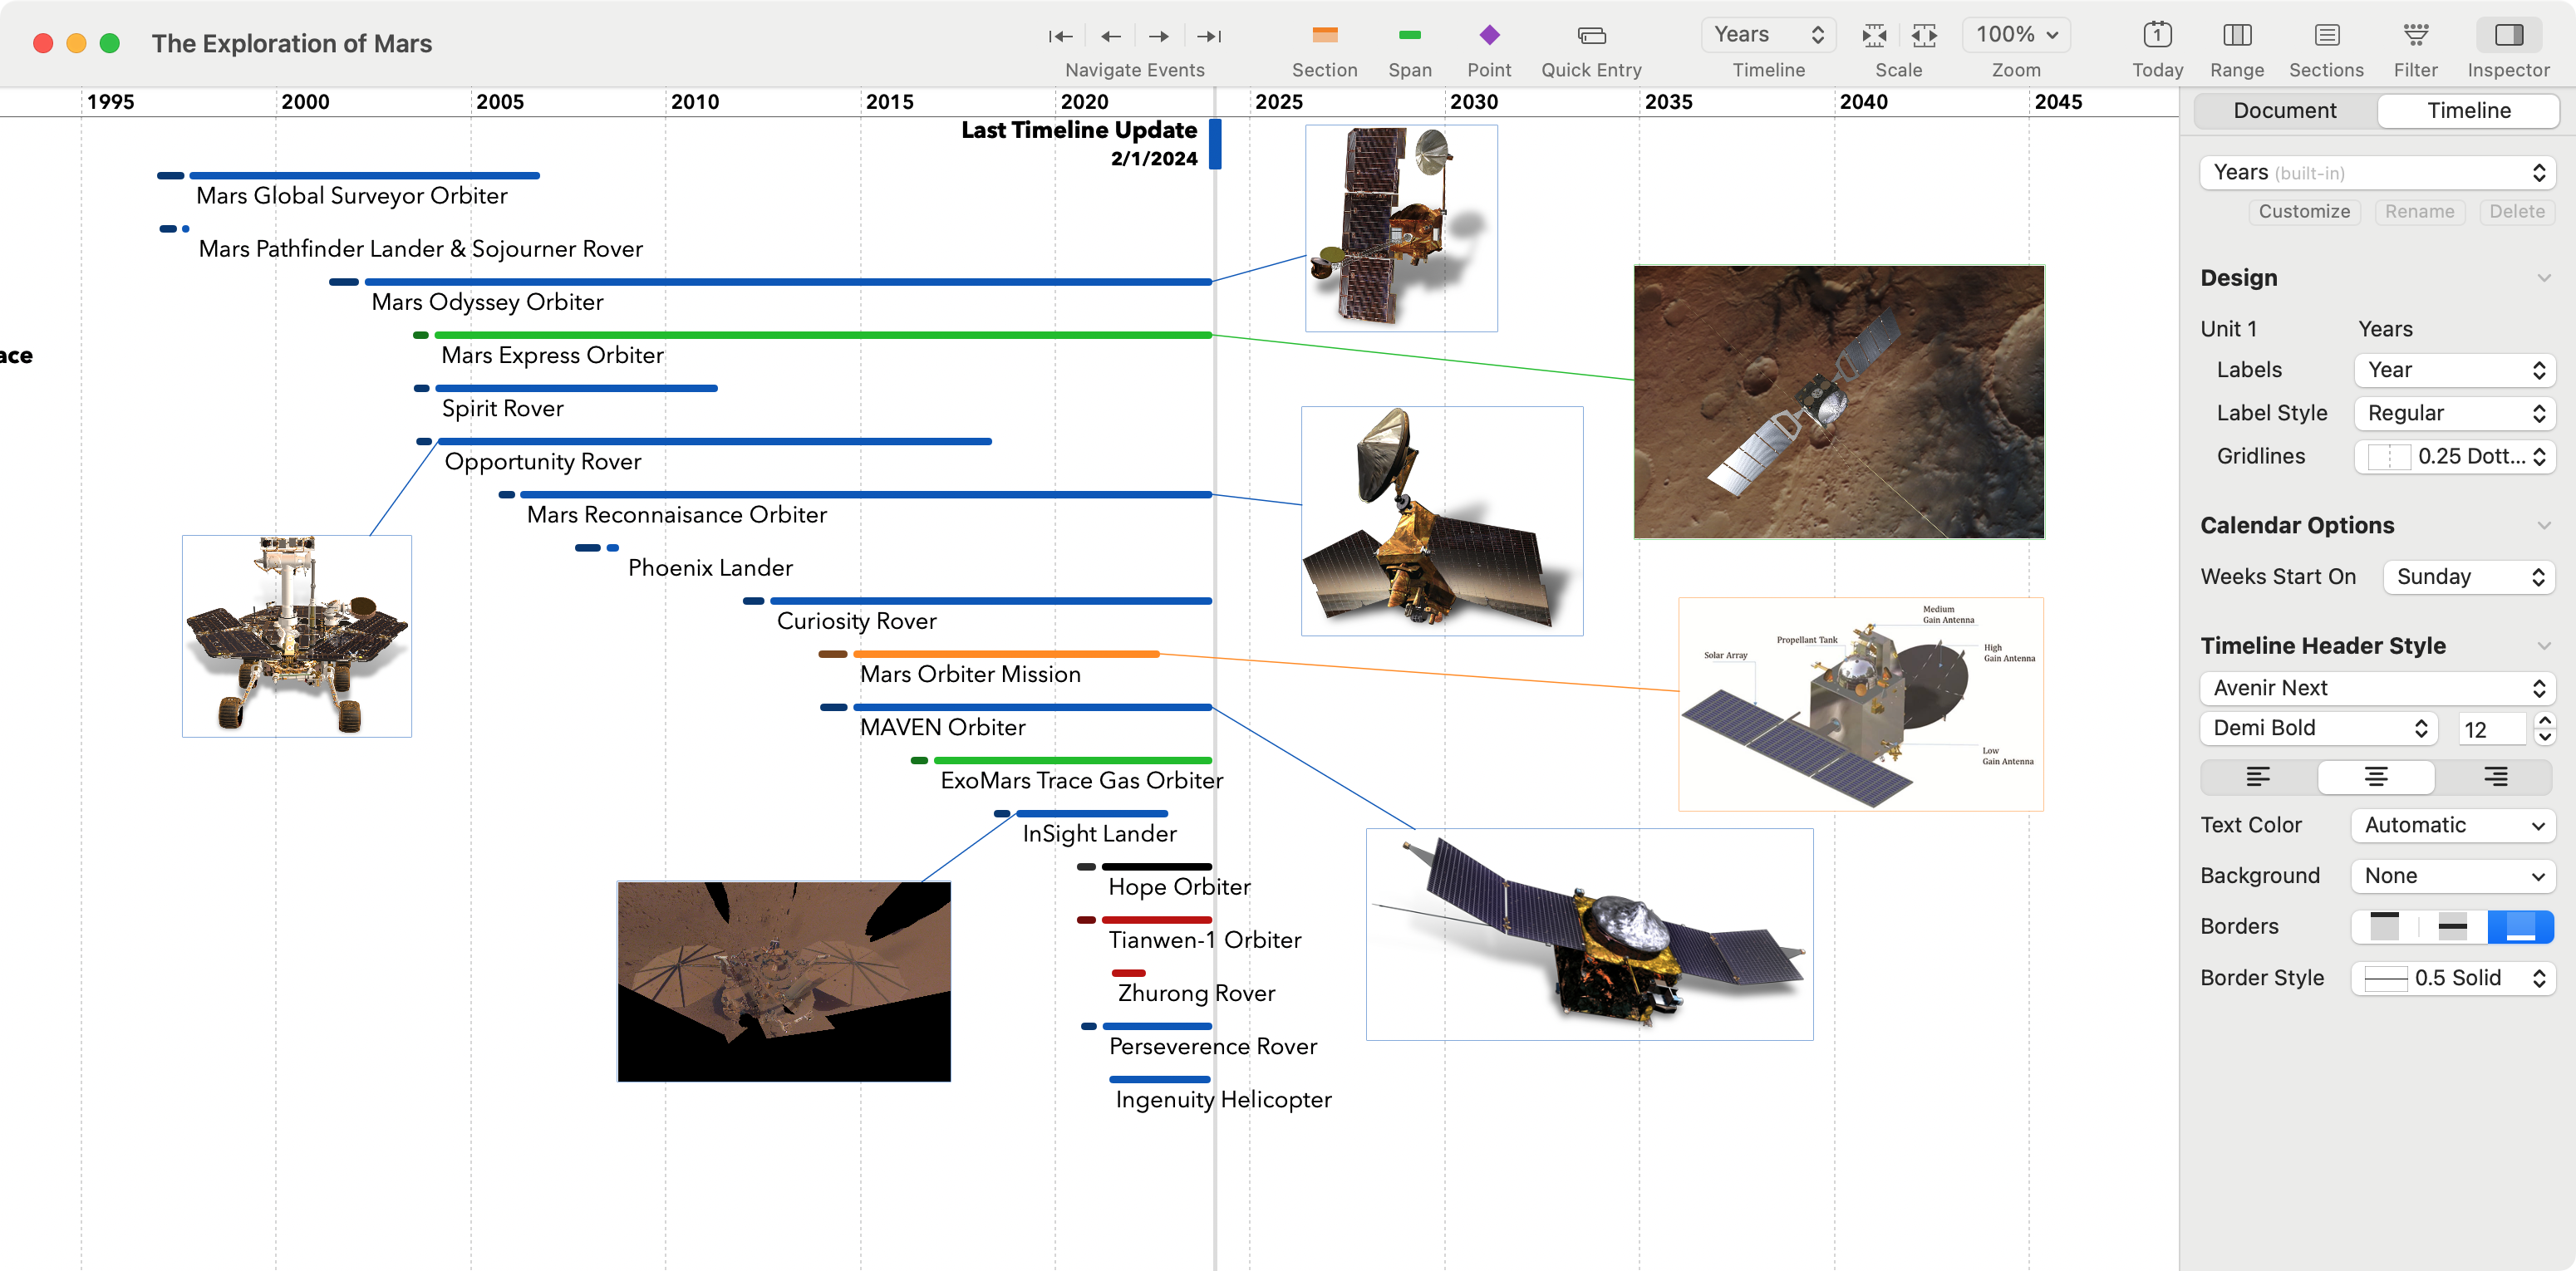Select the Mars Express Orbiter green span bar
The image size is (2576, 1271).
823,335
